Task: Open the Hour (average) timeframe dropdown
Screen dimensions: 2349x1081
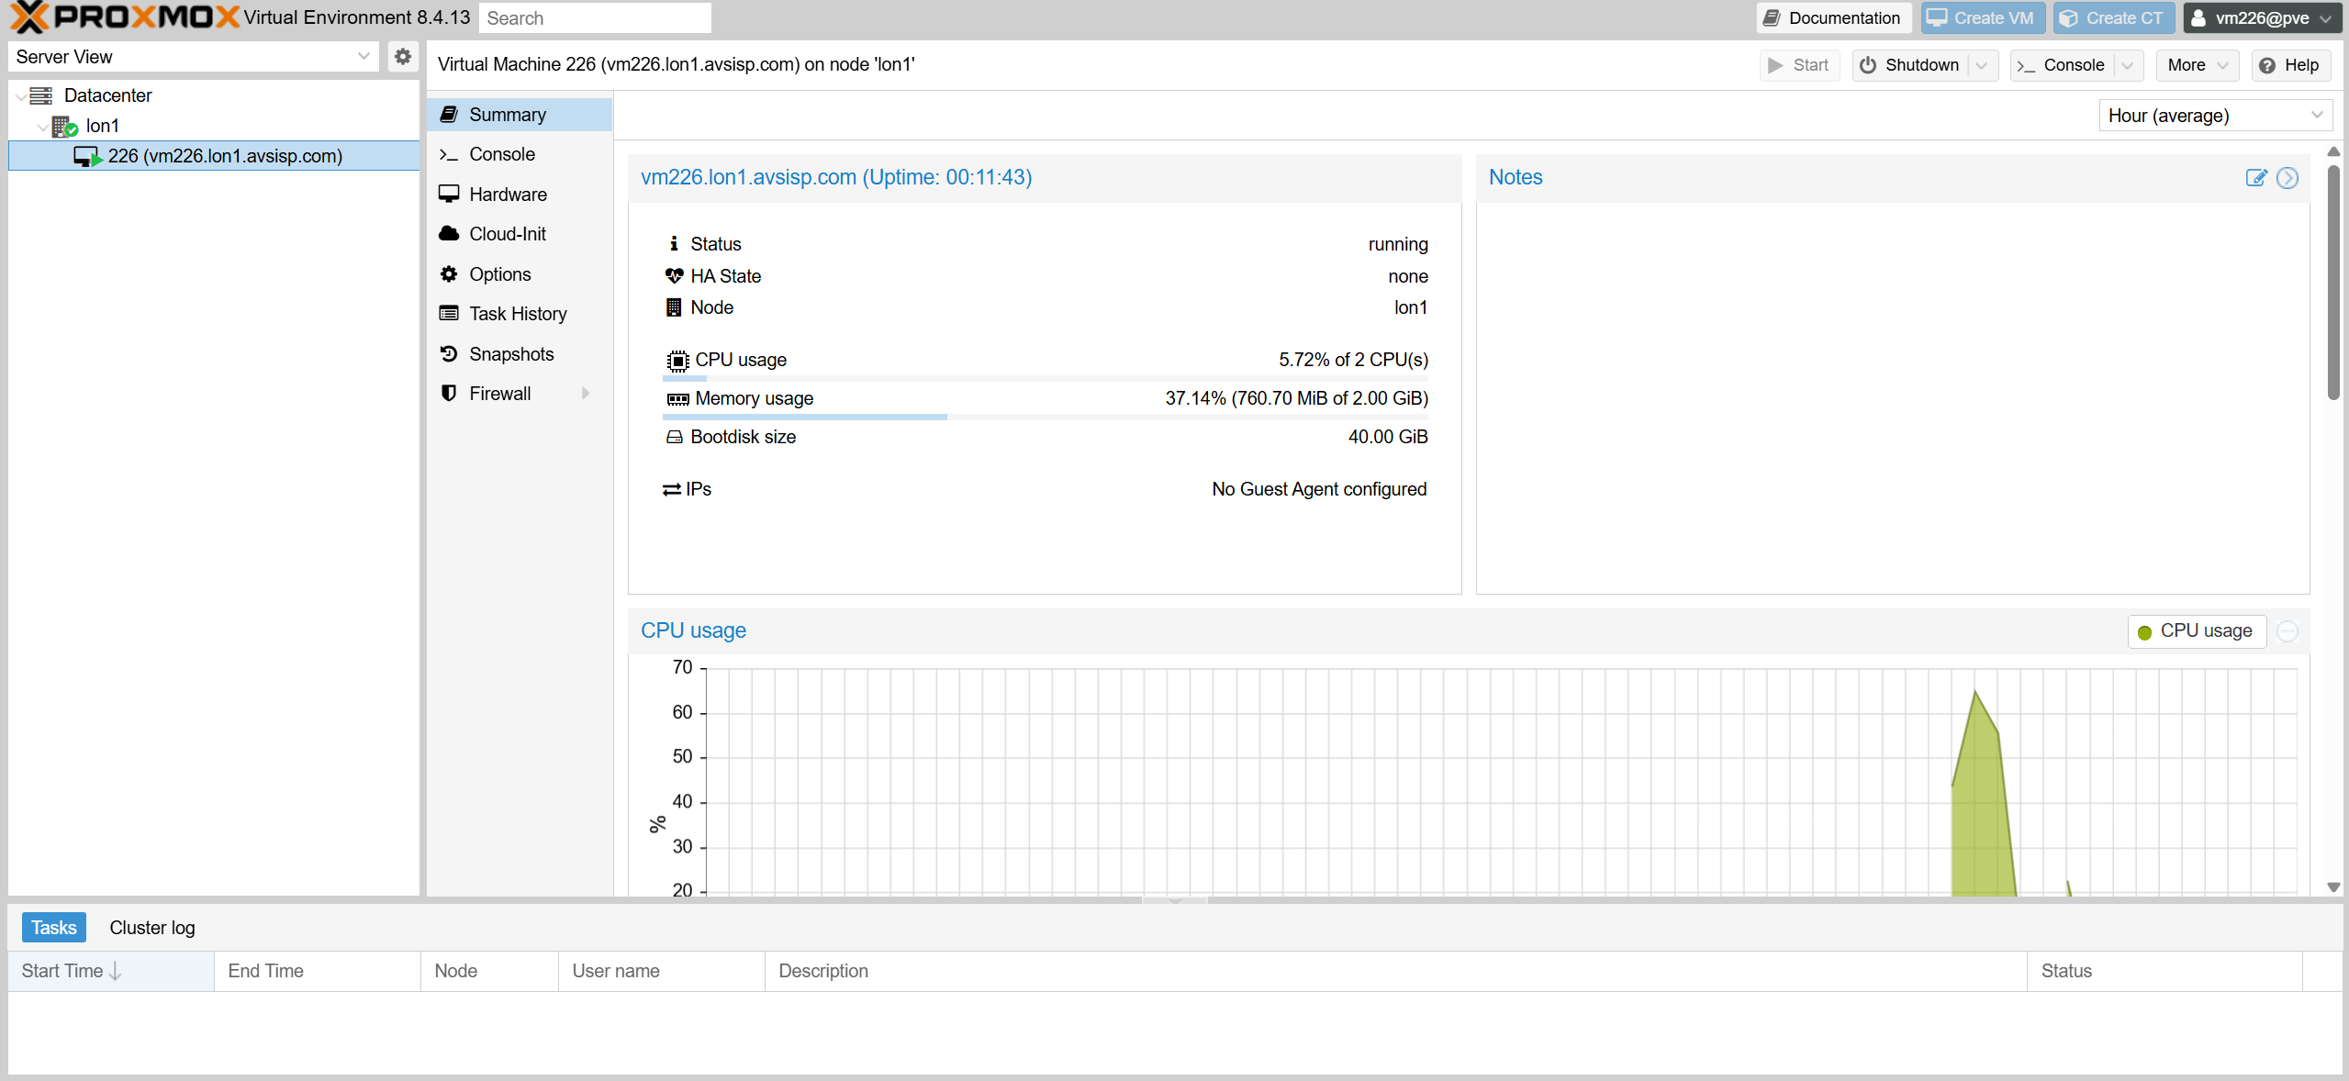Action: (x=2215, y=116)
